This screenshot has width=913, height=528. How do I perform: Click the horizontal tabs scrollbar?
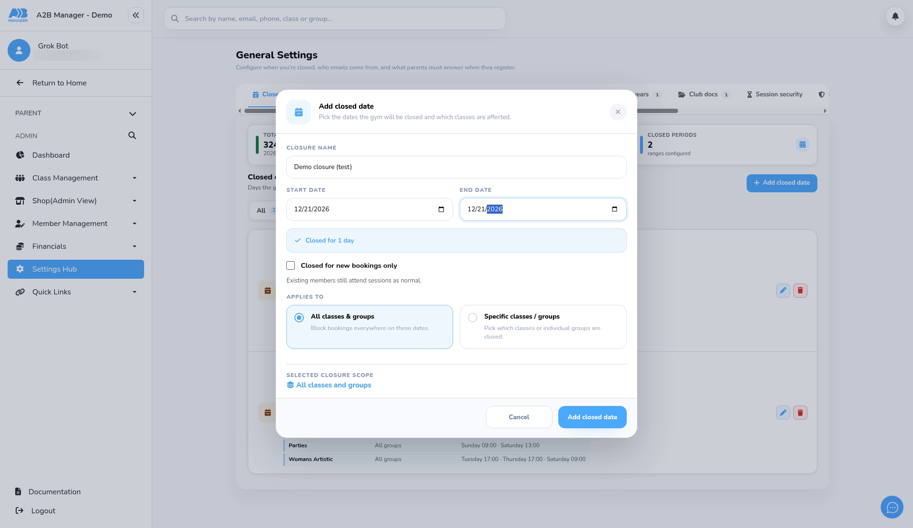pos(657,111)
